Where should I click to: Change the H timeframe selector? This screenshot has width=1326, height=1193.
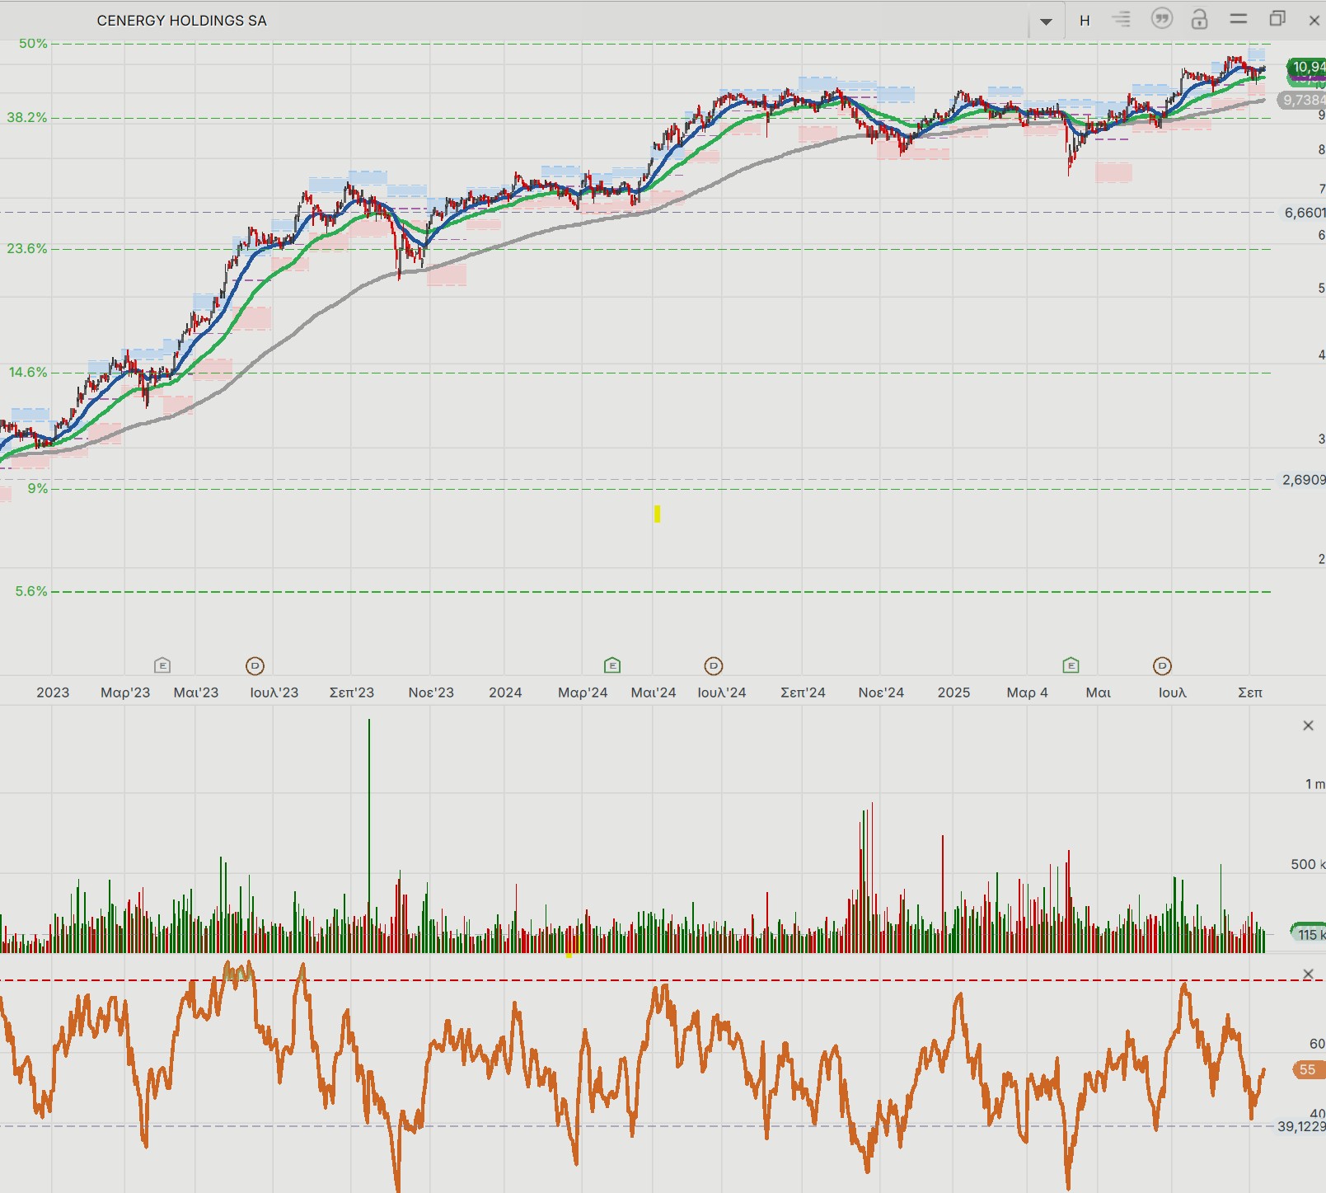(1085, 21)
